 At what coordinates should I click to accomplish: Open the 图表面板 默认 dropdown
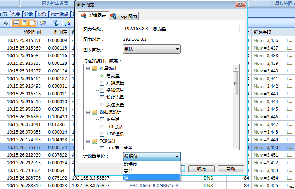click(151, 49)
